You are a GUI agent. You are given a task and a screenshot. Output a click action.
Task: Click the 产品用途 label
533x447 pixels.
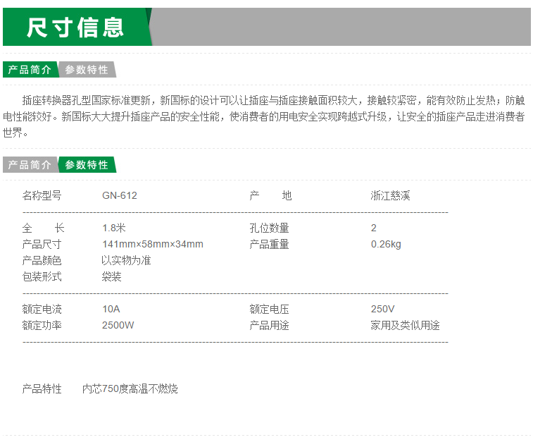(269, 325)
